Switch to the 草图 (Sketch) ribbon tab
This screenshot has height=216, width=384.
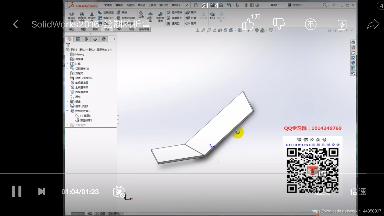click(83, 29)
